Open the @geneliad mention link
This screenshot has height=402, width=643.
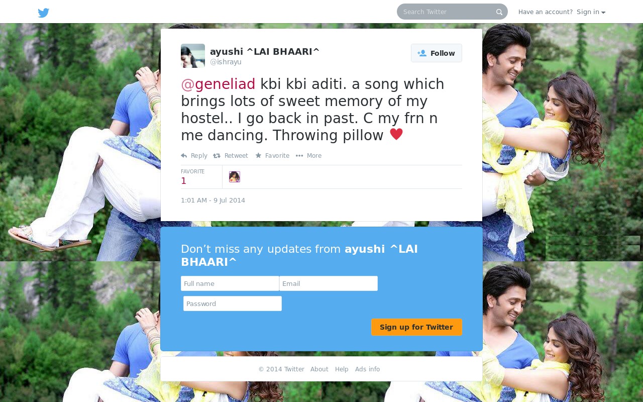click(218, 84)
